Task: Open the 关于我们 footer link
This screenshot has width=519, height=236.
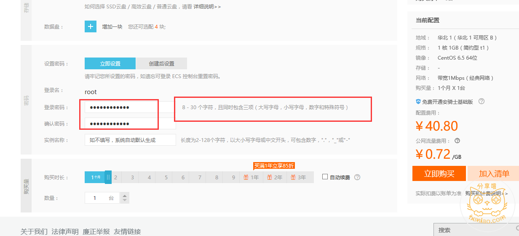Action: click(34, 231)
